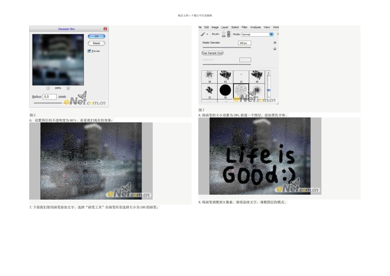Open the Layer menu
Viewport: 390px width, 276px height.
click(x=225, y=28)
